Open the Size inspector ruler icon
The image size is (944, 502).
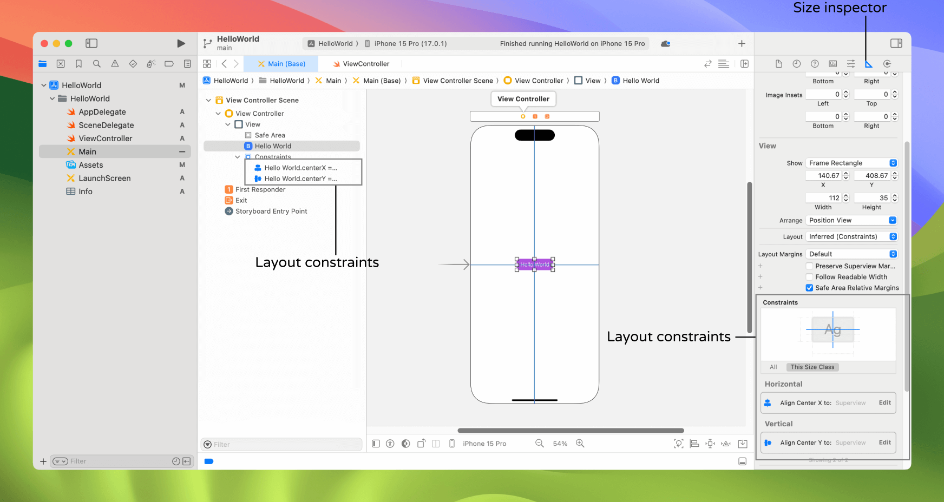click(869, 64)
